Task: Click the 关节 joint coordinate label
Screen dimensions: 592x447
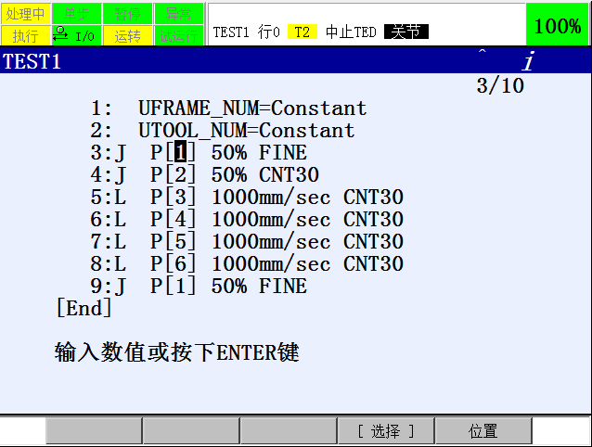Action: 406,32
